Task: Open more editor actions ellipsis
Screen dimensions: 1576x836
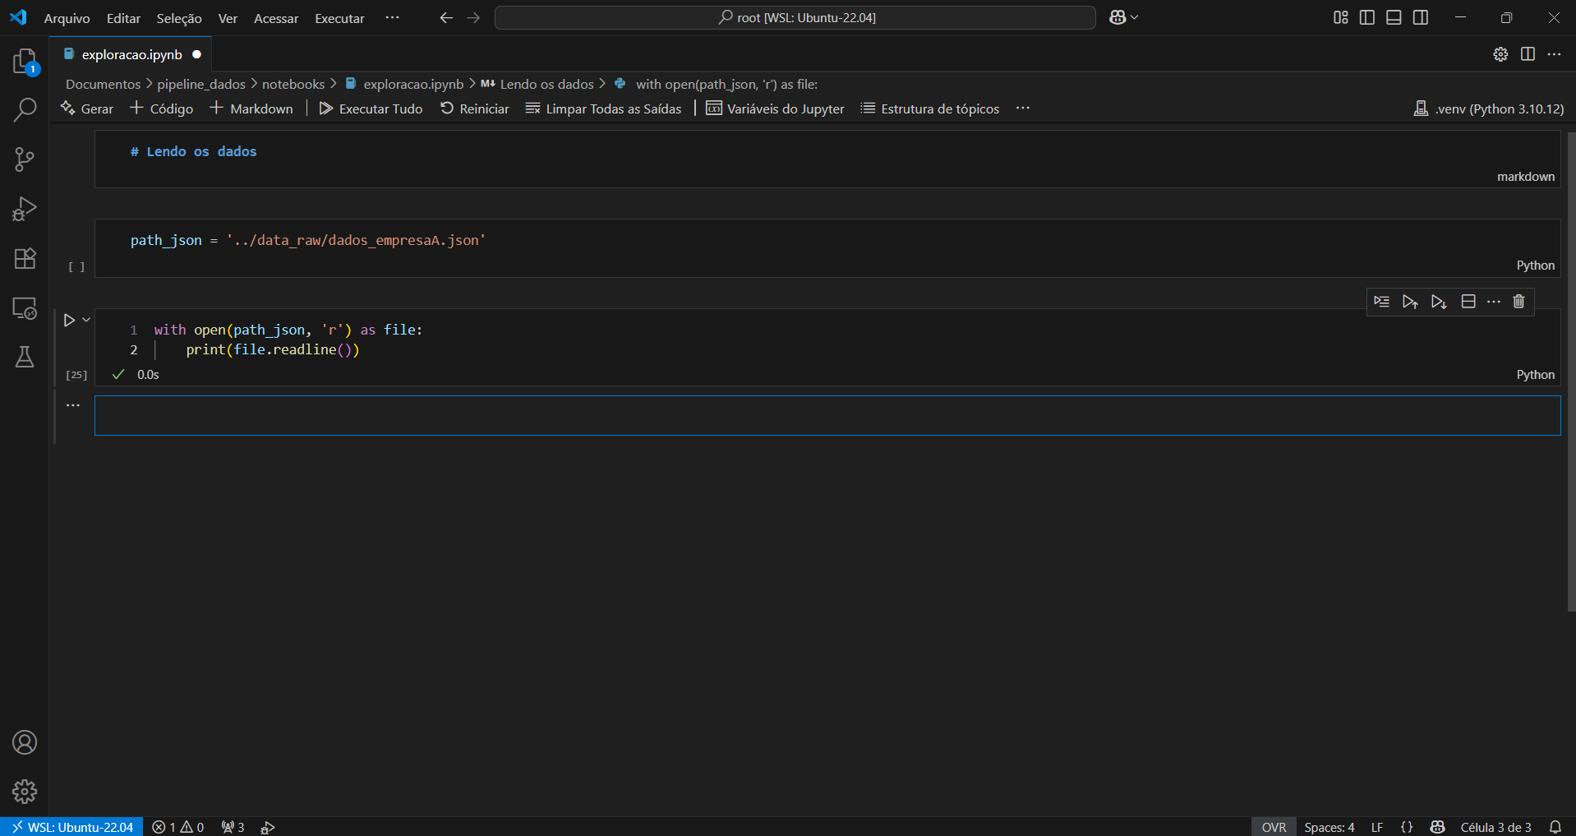Action: click(x=1554, y=54)
